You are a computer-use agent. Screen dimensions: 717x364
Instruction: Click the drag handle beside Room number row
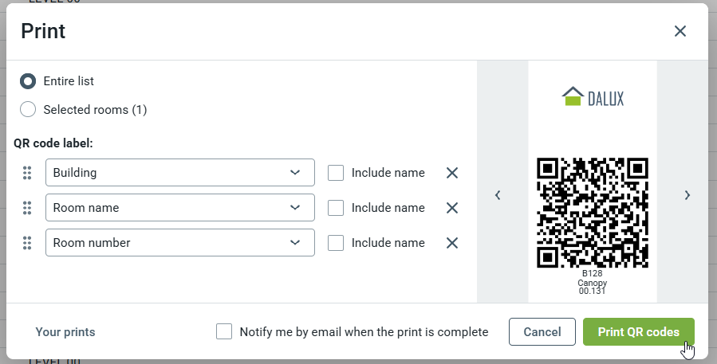click(x=27, y=243)
